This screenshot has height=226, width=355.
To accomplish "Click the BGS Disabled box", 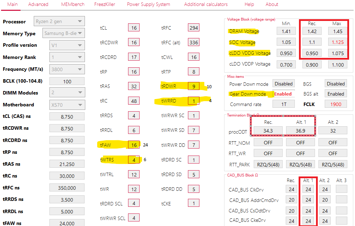I will [336, 84].
